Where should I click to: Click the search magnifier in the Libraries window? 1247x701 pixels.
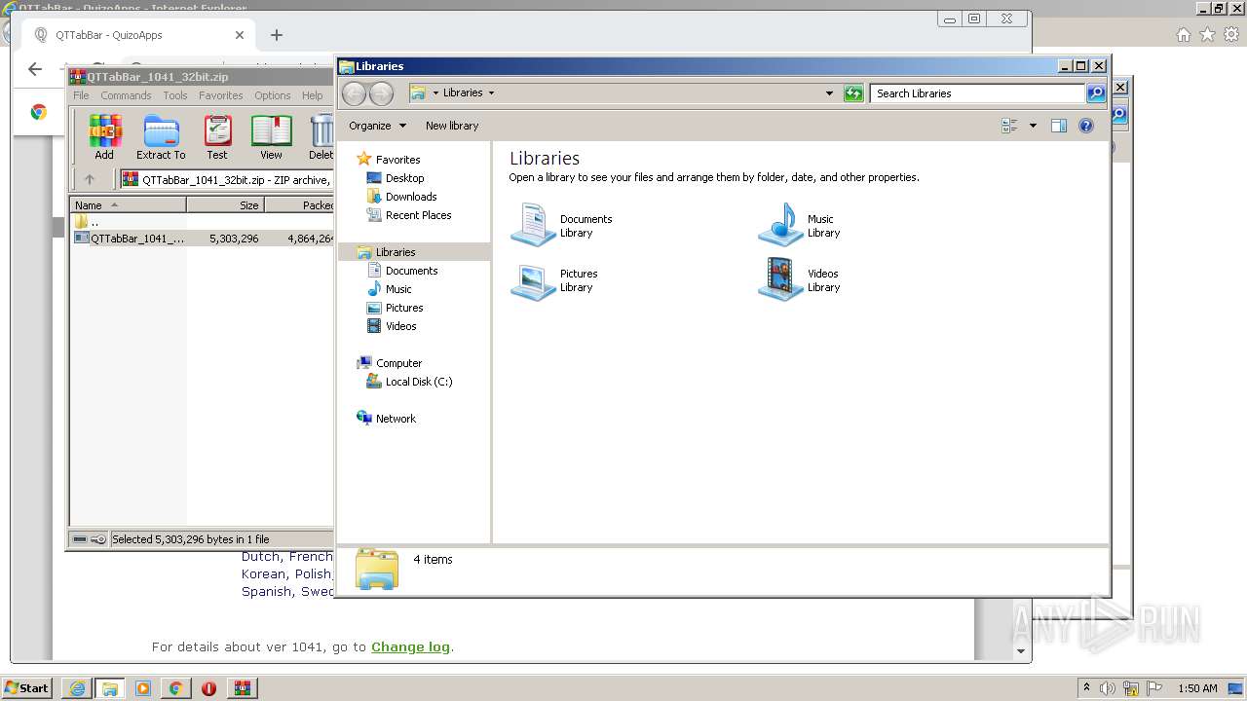(1096, 93)
